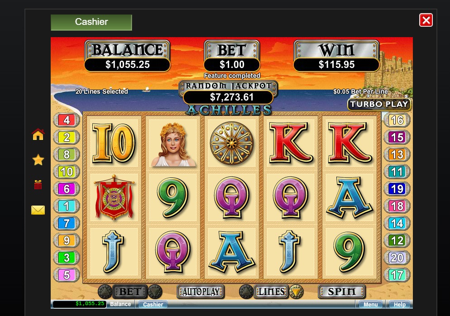This screenshot has height=316, width=450.
Task: Select payline 16 indicator
Action: pyautogui.click(x=397, y=120)
